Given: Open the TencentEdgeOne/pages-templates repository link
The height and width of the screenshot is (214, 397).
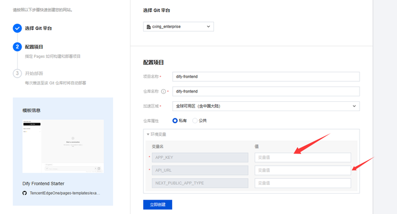Looking at the screenshot, I should coord(65,193).
